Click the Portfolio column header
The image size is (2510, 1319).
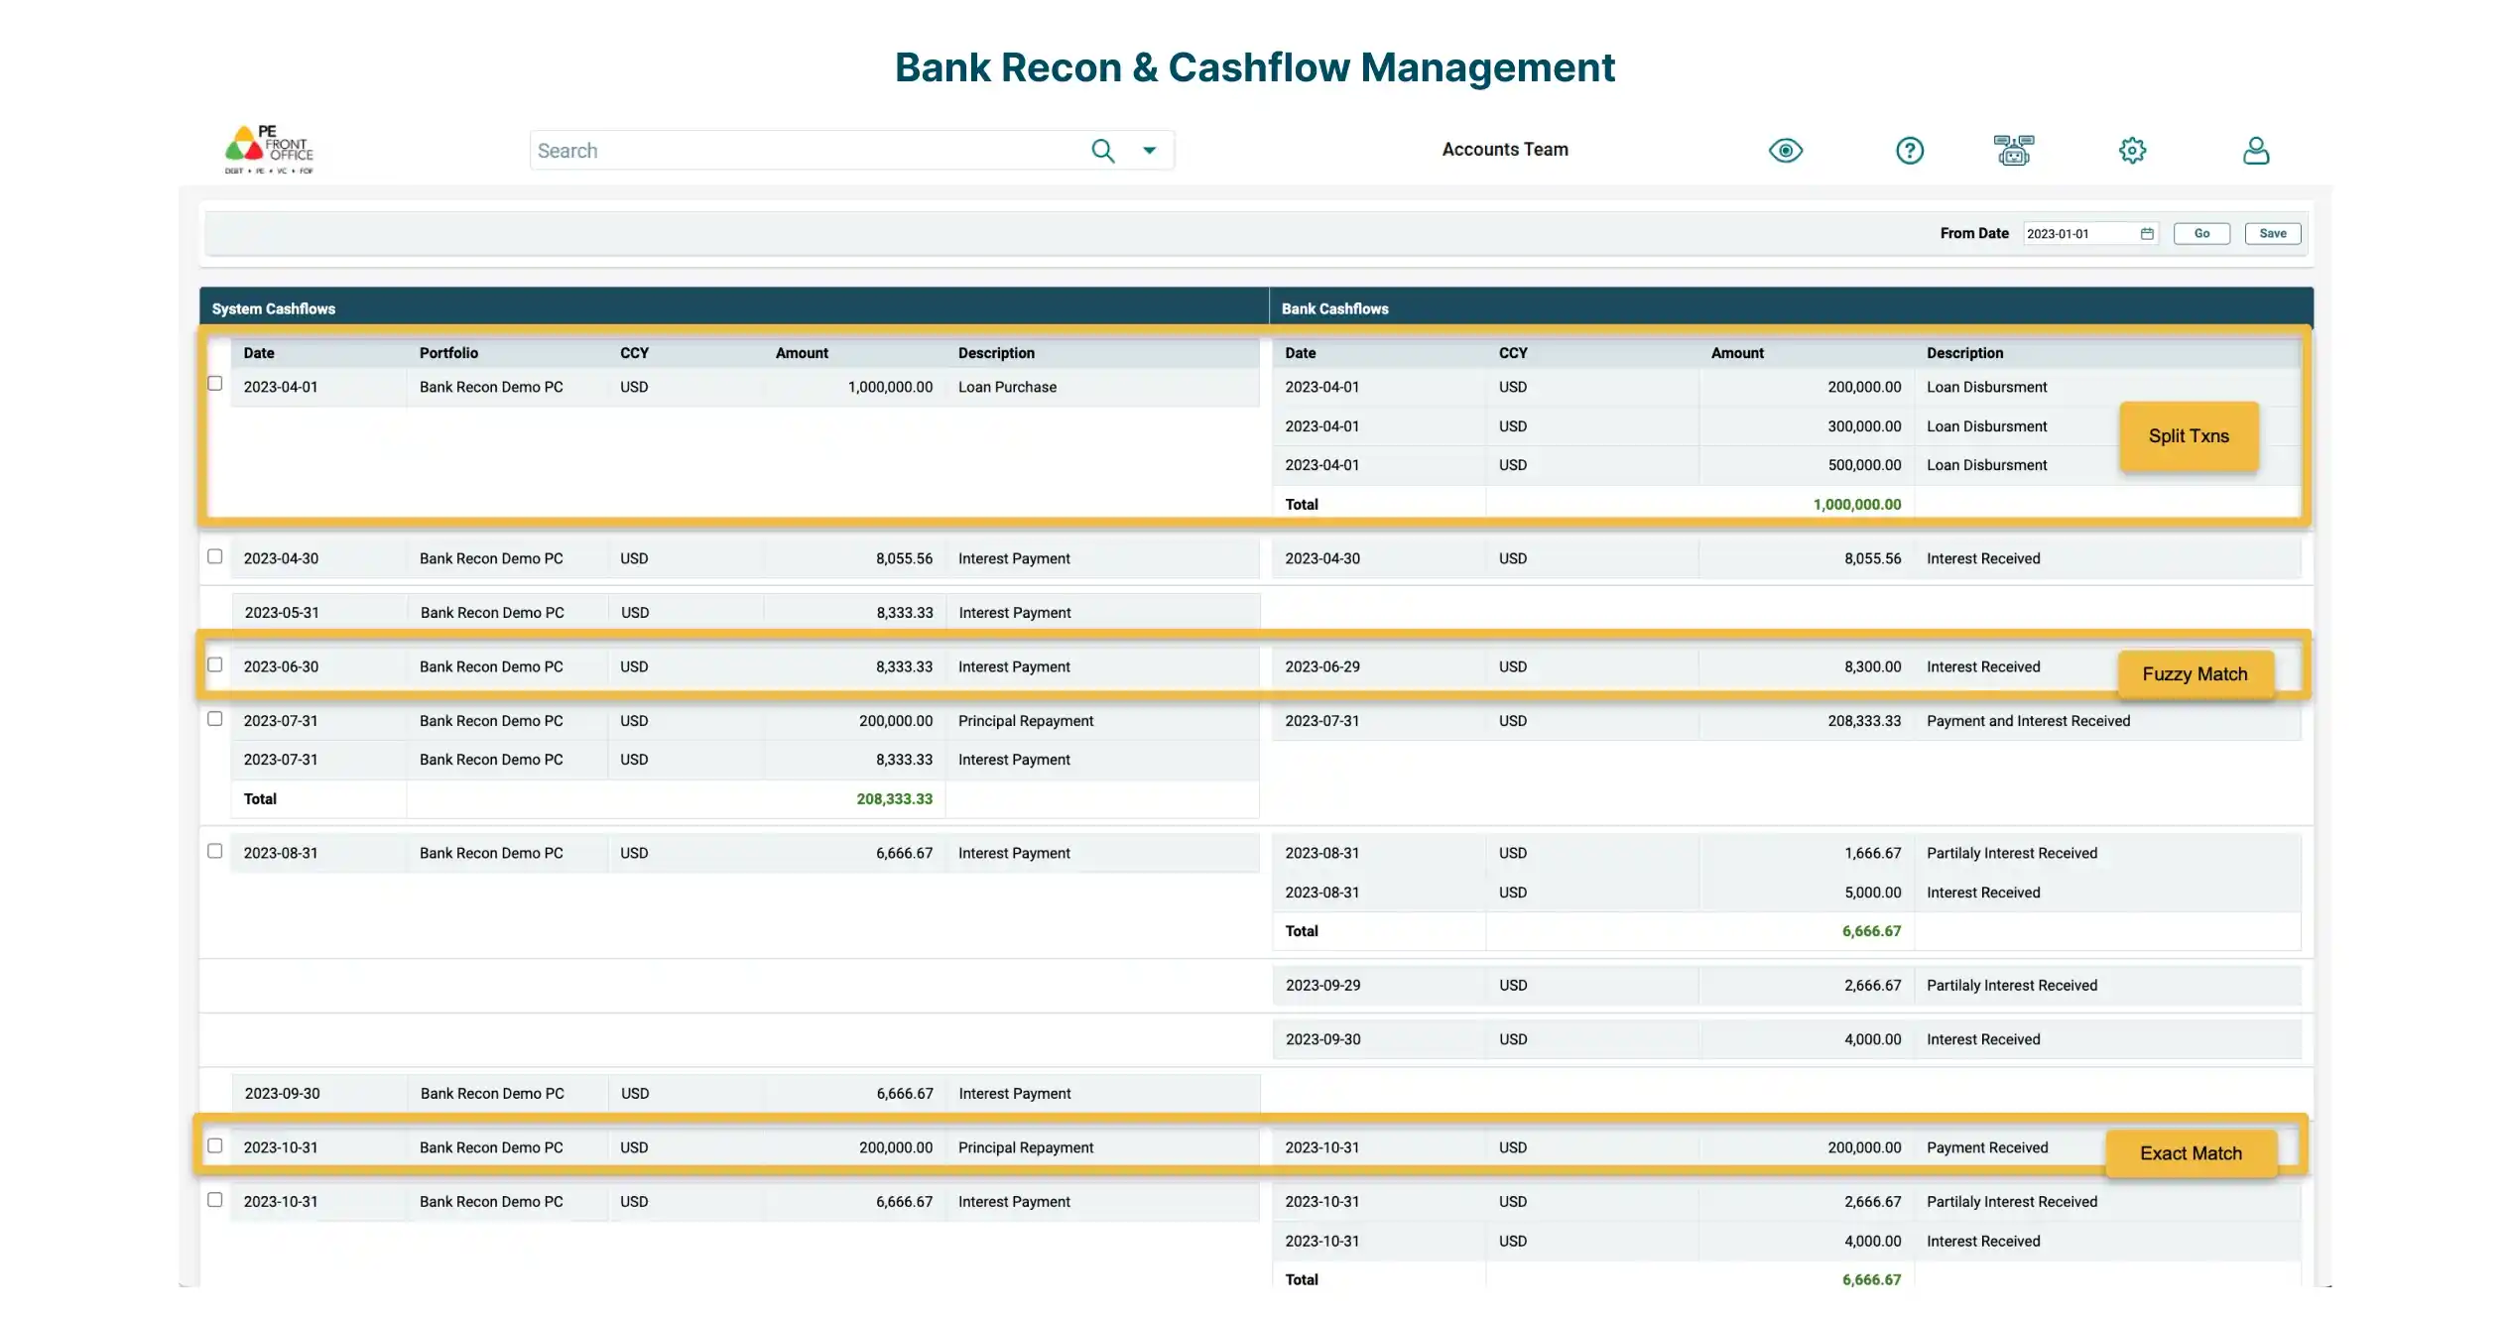point(448,353)
